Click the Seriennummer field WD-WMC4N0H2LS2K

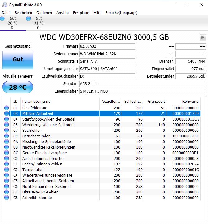click(x=107, y=54)
